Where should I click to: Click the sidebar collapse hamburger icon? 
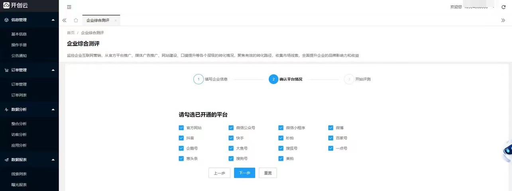(x=69, y=7)
